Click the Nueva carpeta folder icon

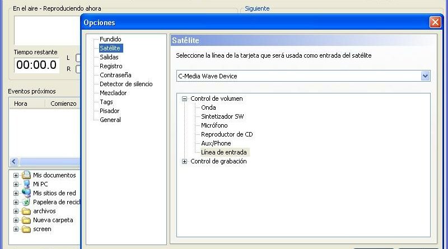coord(26,220)
